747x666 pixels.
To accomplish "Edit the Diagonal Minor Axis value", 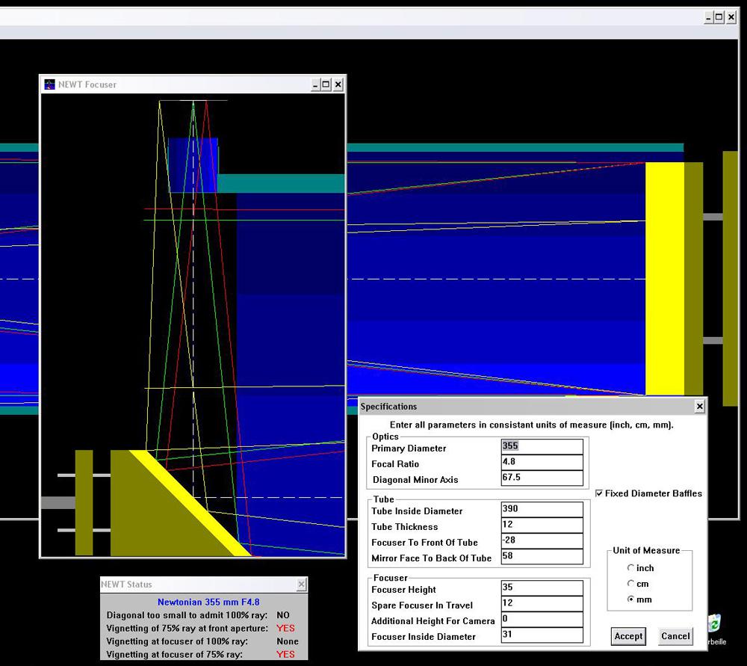I will (541, 478).
